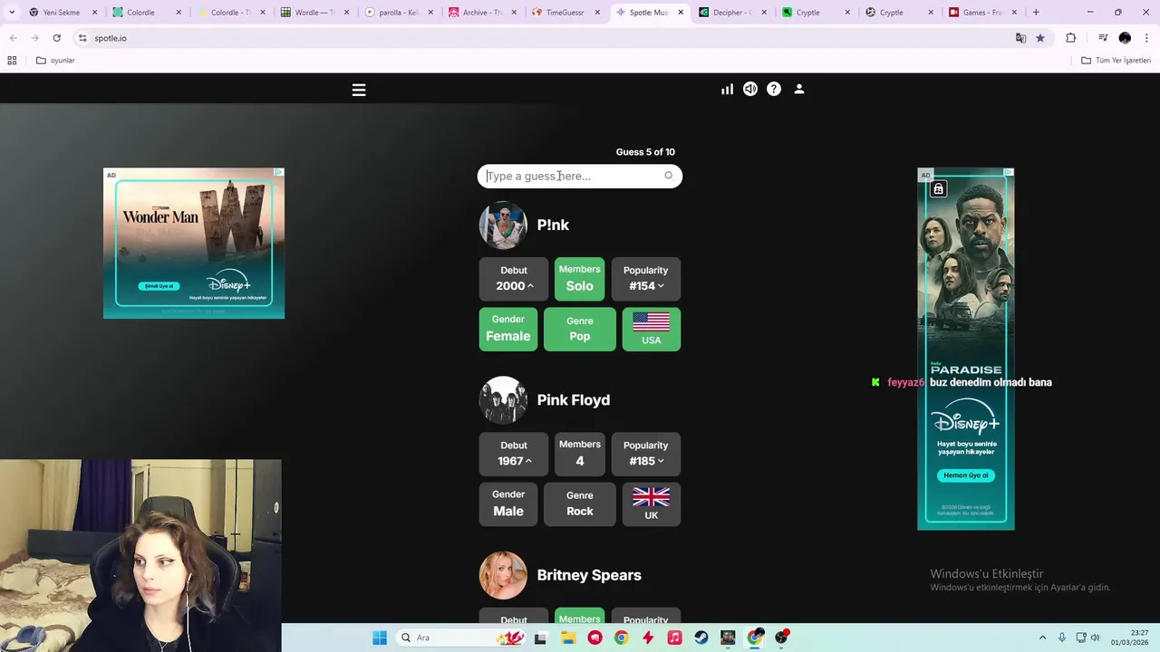
Task: Open the Chrome extensions puzzle icon
Action: click(x=1071, y=38)
